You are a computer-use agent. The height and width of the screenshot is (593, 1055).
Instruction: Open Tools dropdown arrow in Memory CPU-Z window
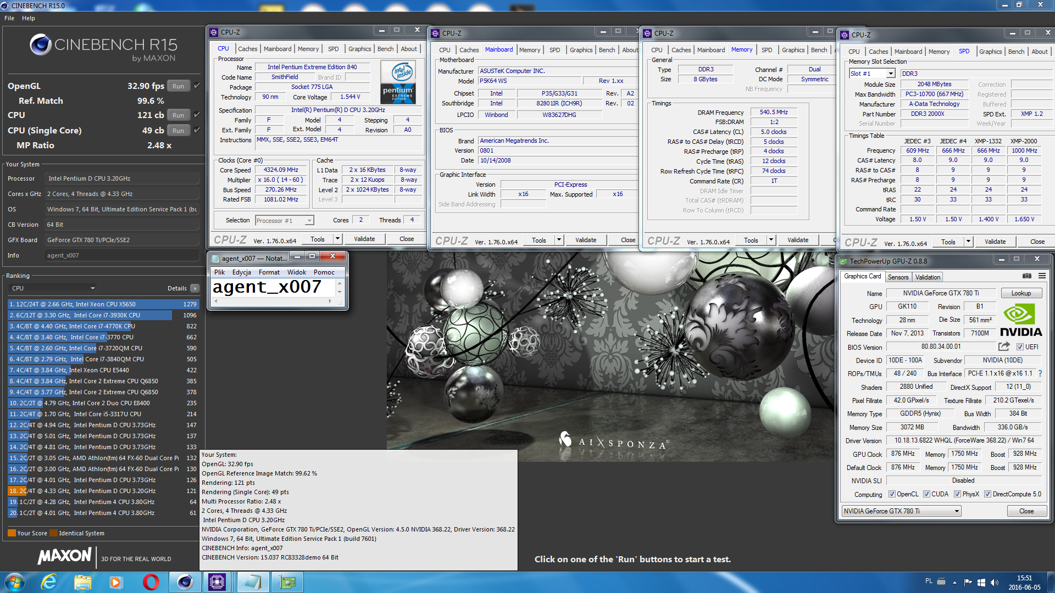(x=771, y=240)
